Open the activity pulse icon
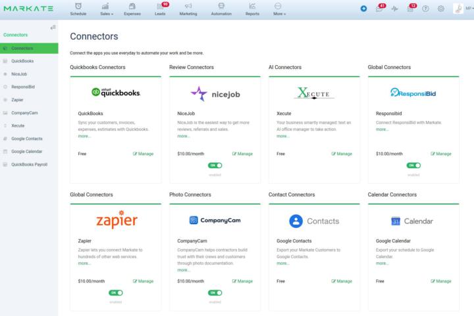This screenshot has width=474, height=316. click(x=395, y=9)
